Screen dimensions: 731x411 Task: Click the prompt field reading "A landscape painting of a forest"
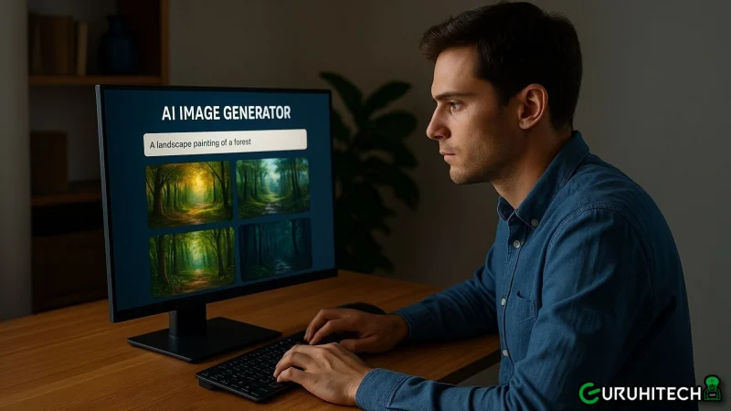224,142
